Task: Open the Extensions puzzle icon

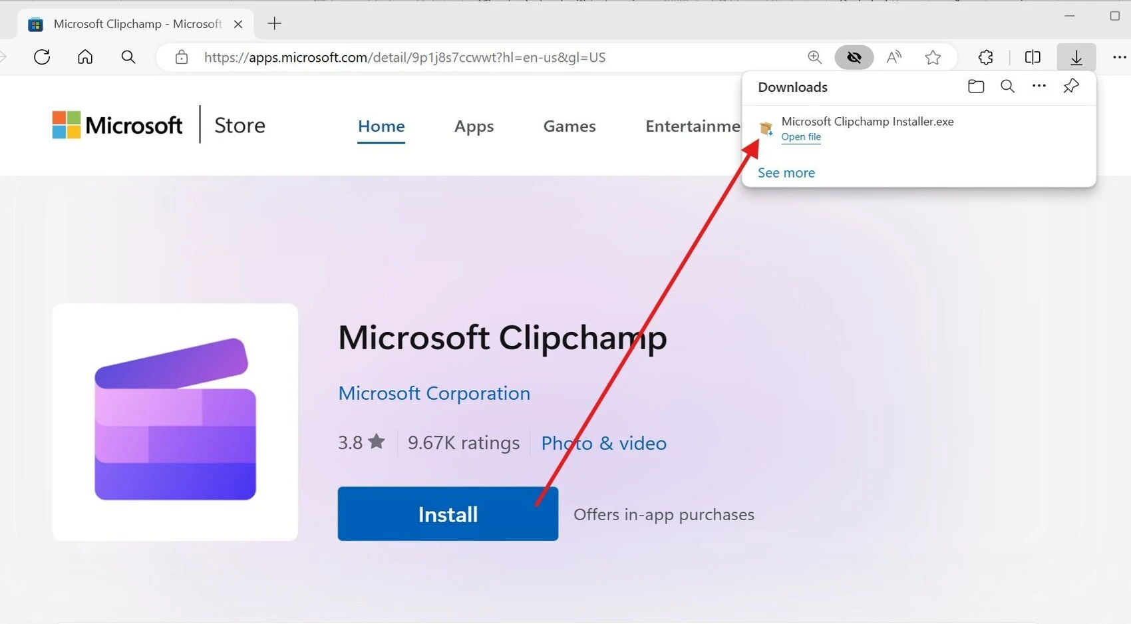Action: click(986, 57)
